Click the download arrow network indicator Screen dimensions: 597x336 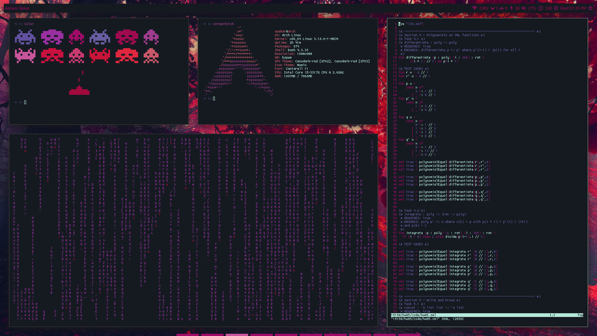(493, 8)
